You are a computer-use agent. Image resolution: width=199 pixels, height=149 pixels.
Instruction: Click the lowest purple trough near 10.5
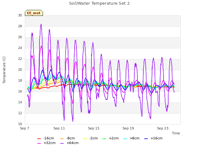click(x=73, y=121)
